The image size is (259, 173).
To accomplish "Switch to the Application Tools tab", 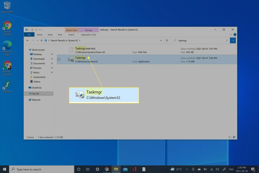I will pyautogui.click(x=88, y=35).
